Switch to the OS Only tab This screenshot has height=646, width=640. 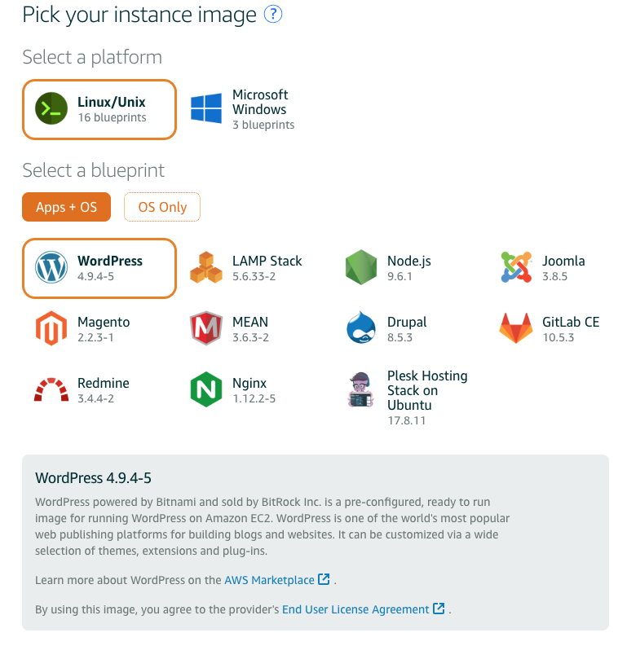(x=162, y=207)
